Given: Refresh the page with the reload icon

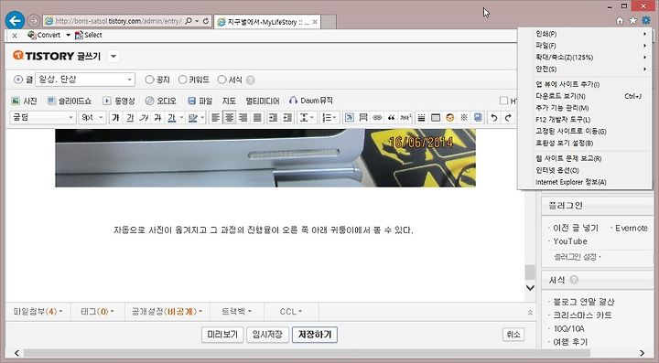Looking at the screenshot, I should point(206,20).
